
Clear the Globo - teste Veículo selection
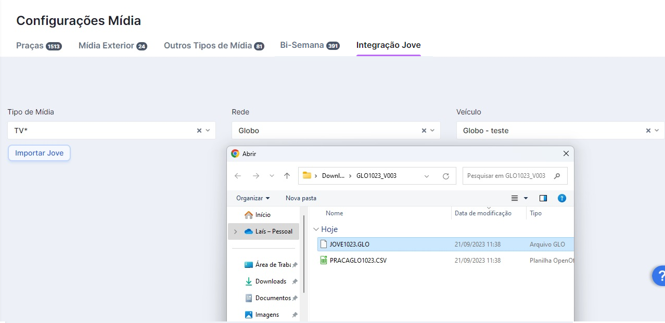point(648,131)
